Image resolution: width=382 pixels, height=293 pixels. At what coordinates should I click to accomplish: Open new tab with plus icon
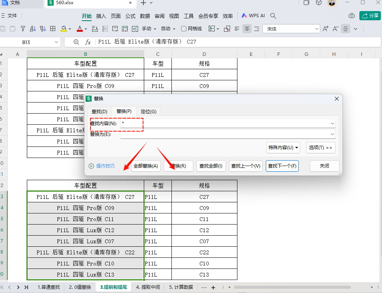coord(143,3)
